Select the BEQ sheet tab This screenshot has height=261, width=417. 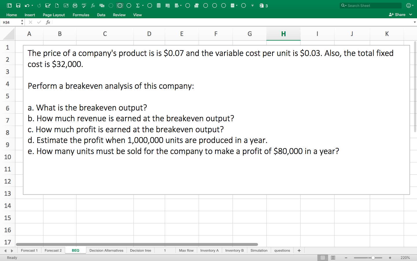click(x=76, y=251)
